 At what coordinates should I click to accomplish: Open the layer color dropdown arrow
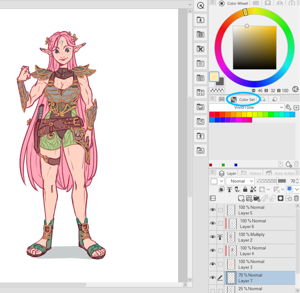tap(297, 190)
